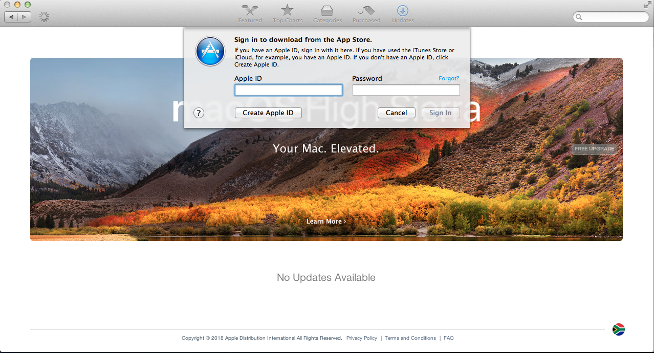Image resolution: width=654 pixels, height=353 pixels.
Task: Open the Learn More link on banner
Action: click(x=326, y=222)
